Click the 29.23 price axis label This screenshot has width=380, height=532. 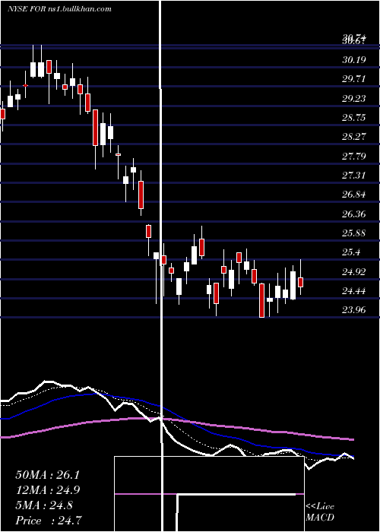[354, 99]
